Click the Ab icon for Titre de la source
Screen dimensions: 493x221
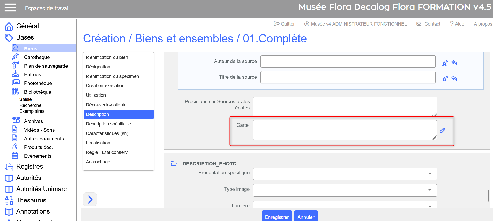click(445, 78)
